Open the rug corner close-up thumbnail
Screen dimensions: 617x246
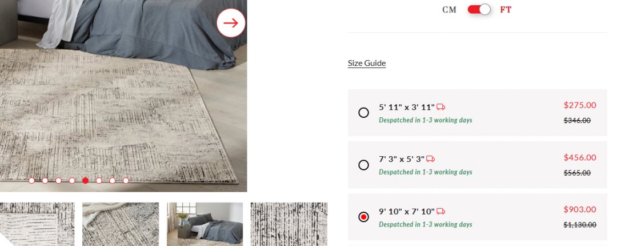pos(37,224)
